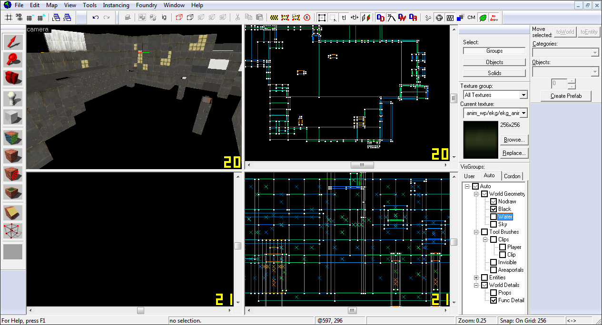Viewport: 602px width, 325px height.
Task: Click the nodraw toggle icon
Action: click(x=493, y=18)
